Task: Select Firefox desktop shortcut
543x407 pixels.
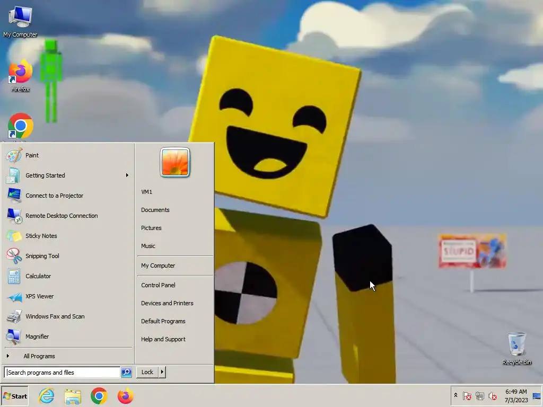Action: coord(20,76)
